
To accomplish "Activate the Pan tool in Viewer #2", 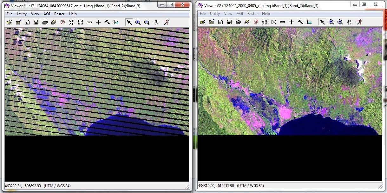I will (x=349, y=22).
